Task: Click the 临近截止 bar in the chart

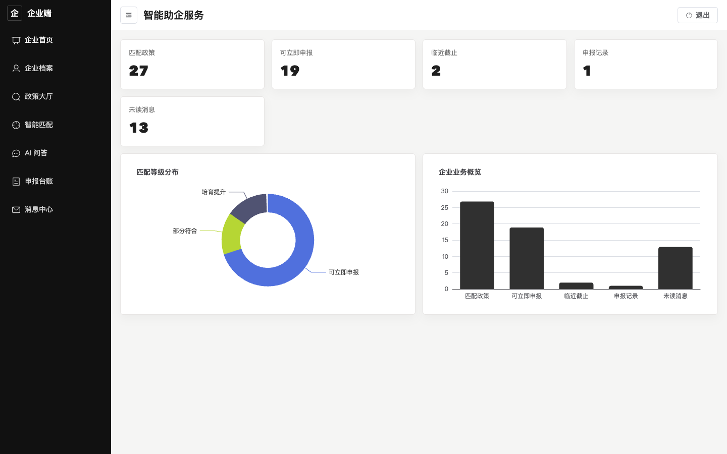Action: [x=576, y=286]
